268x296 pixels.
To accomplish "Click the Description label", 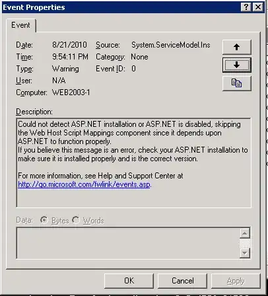I will [x=34, y=112].
